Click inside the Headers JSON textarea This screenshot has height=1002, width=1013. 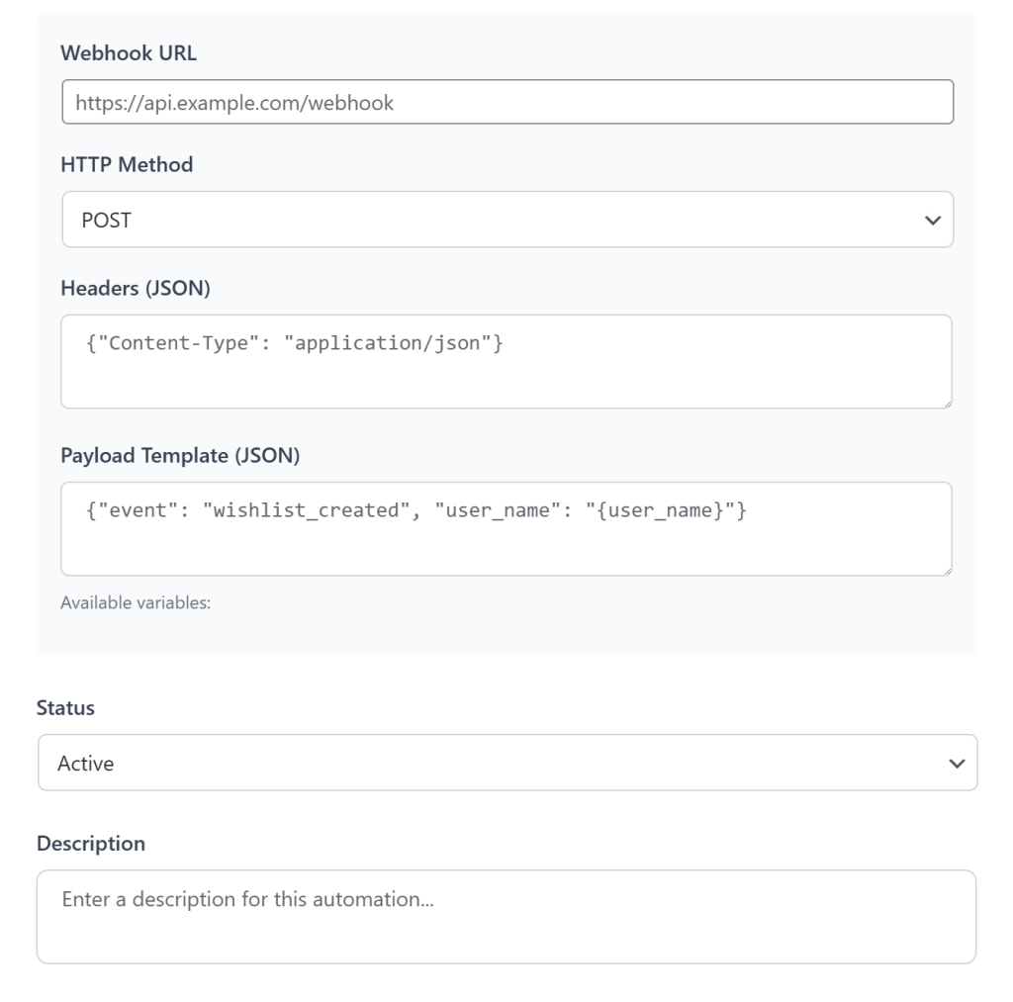(506, 361)
